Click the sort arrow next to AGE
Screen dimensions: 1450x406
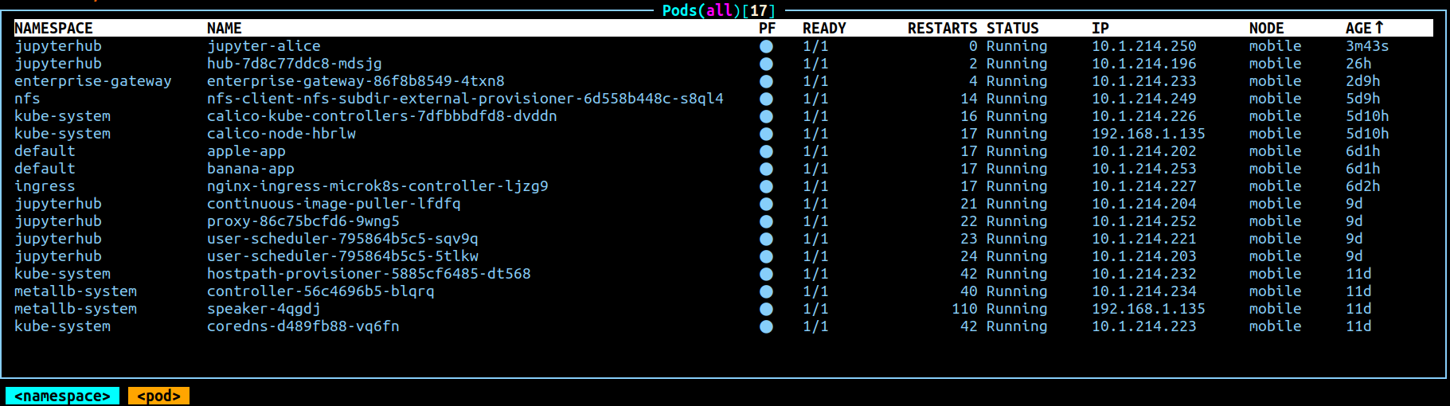click(1379, 28)
